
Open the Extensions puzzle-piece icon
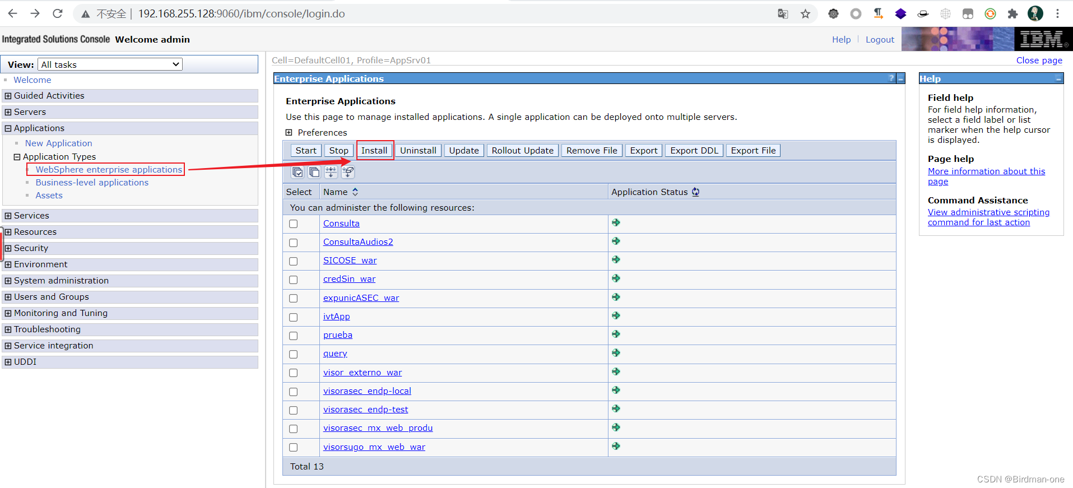(1012, 14)
